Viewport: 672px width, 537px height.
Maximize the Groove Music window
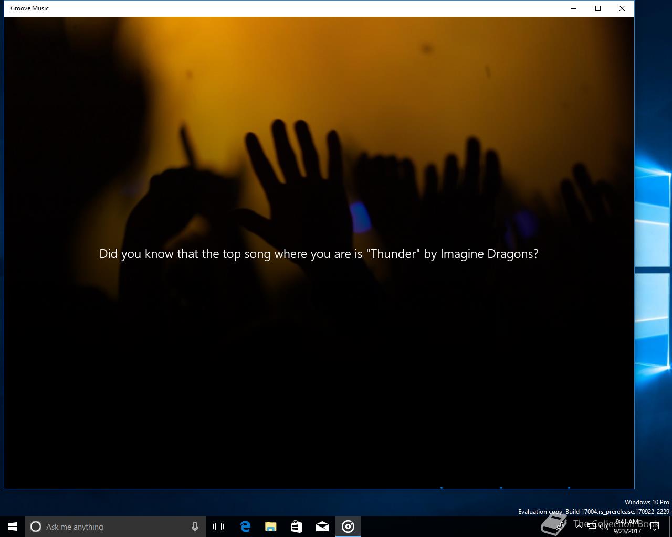pos(598,8)
